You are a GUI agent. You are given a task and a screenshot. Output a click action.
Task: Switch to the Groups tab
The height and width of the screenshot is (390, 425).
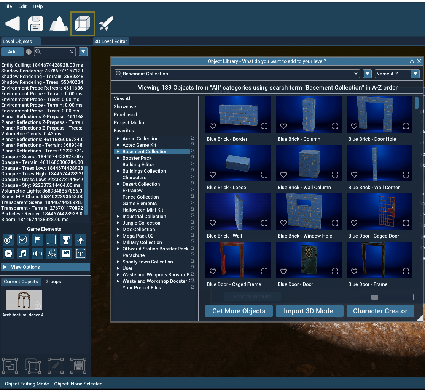53,281
